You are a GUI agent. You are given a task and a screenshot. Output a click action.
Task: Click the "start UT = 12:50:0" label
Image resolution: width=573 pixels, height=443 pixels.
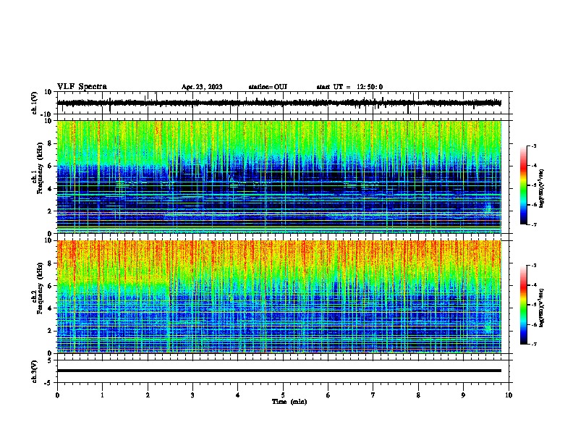pyautogui.click(x=349, y=87)
